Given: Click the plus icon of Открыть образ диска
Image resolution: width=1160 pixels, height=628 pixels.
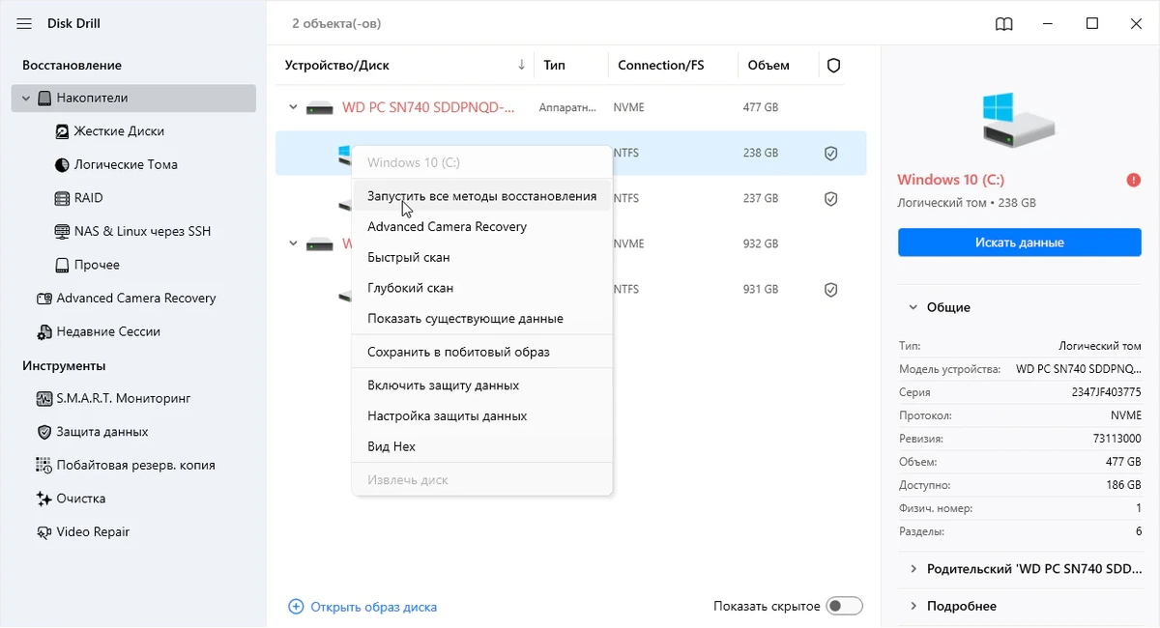Looking at the screenshot, I should coord(296,607).
